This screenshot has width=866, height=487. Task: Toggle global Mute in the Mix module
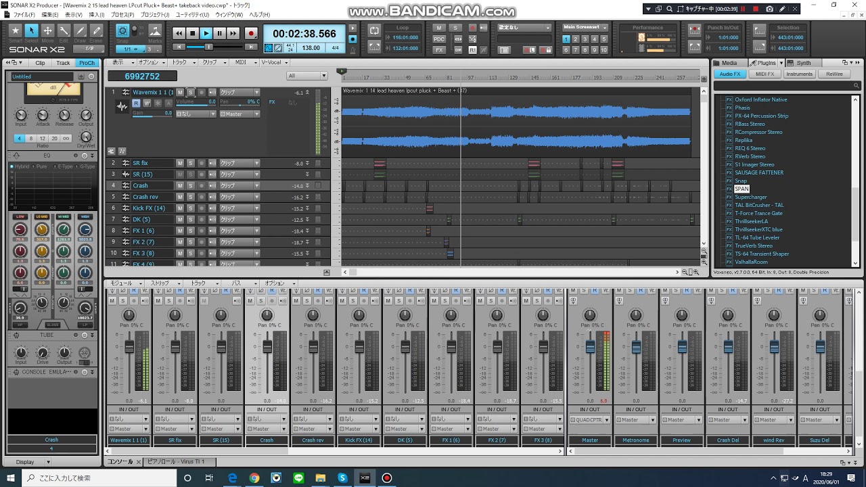pyautogui.click(x=439, y=28)
